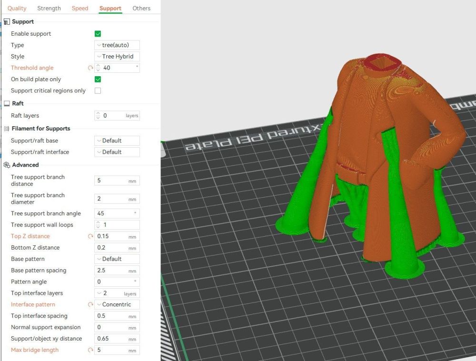Edit the Max bridge length value
The width and height of the screenshot is (476, 361).
click(x=117, y=350)
